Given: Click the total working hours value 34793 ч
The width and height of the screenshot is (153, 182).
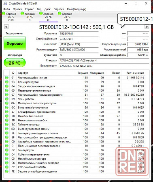Looking at the screenshot, I should pyautogui.click(x=138, y=55).
